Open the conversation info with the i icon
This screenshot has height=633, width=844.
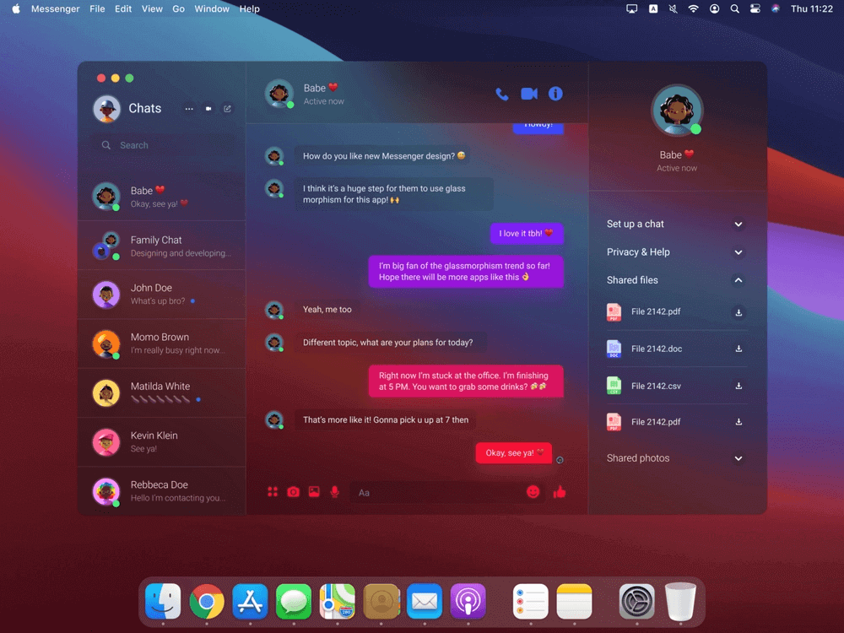click(555, 94)
